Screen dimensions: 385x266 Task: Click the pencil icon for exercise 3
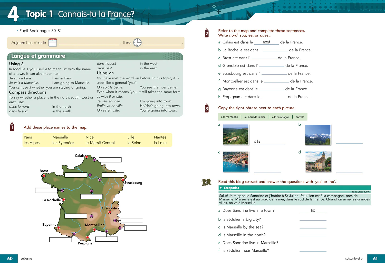click(207, 108)
